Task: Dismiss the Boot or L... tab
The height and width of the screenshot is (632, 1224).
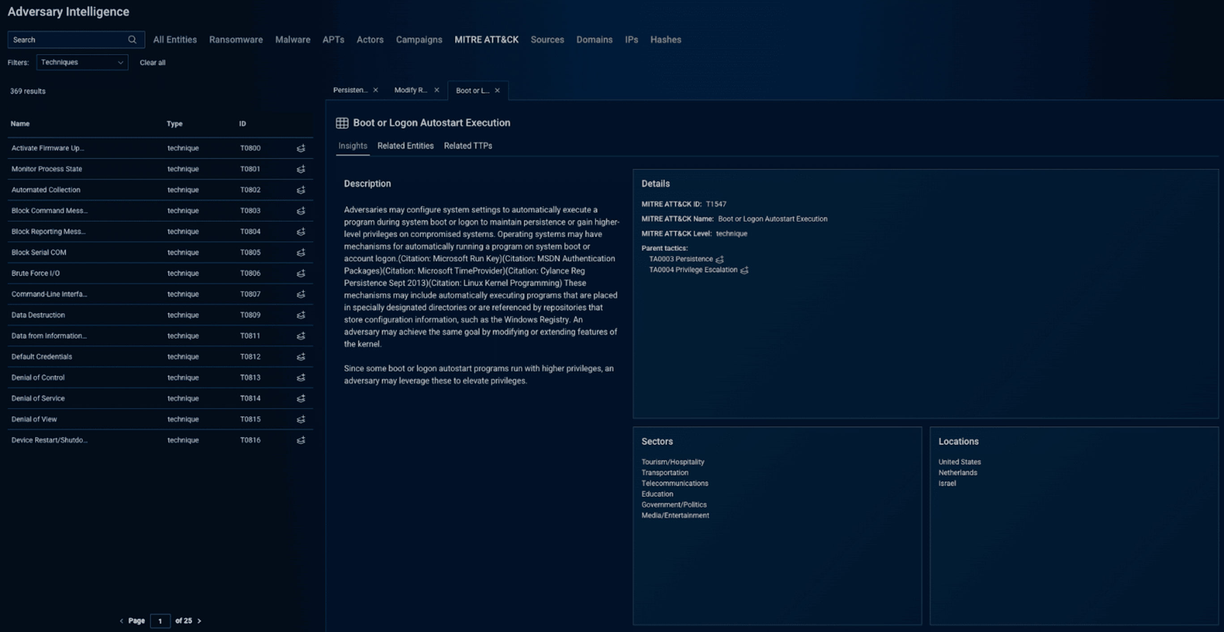Action: [497, 90]
